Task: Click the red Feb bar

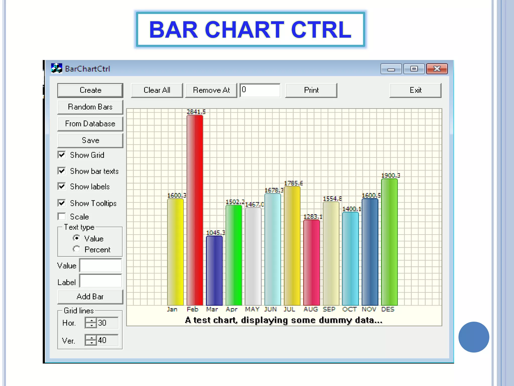Action: [x=195, y=210]
